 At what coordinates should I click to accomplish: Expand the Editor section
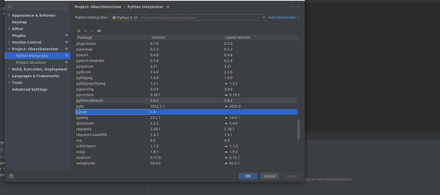coord(9,29)
